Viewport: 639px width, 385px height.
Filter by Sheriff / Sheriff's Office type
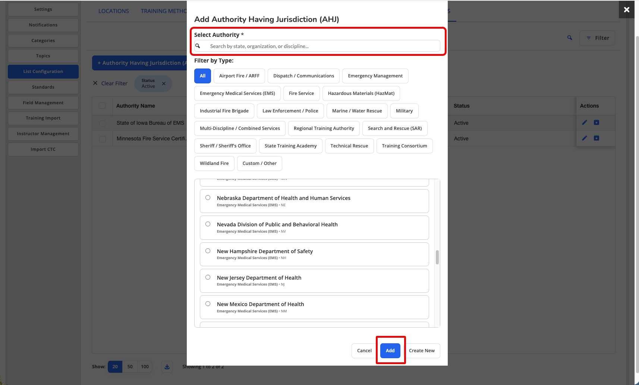click(x=225, y=146)
